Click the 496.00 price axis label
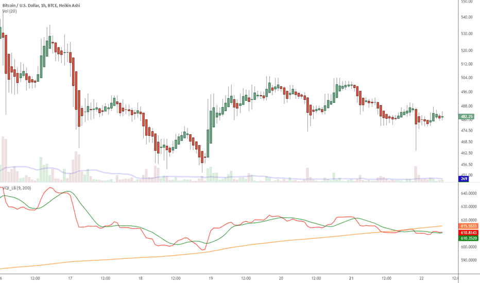 pyautogui.click(x=467, y=92)
